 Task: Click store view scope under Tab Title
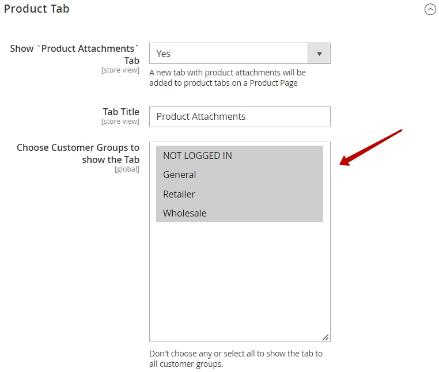(x=120, y=121)
